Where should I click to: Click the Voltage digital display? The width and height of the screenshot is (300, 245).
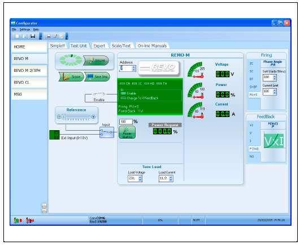tap(223, 74)
